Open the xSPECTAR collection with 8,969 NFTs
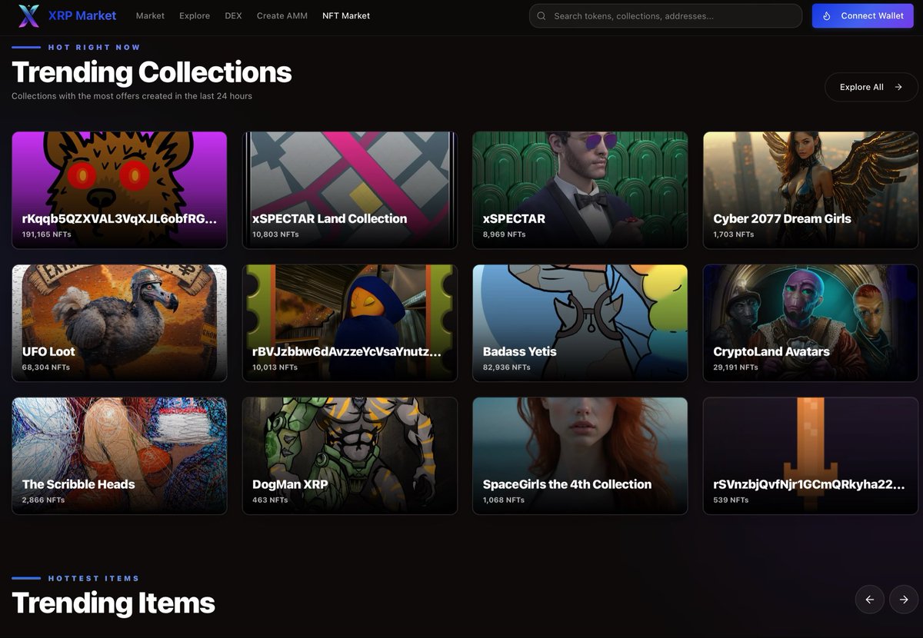923x638 pixels. click(x=580, y=190)
